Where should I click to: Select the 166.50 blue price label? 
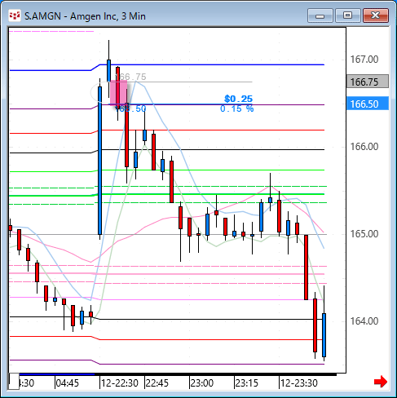coord(368,104)
